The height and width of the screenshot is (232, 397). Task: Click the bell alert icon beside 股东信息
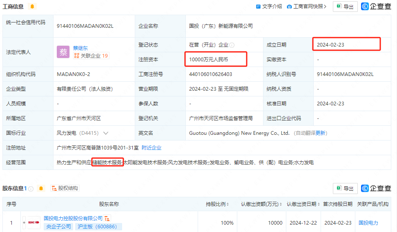(x=41, y=188)
